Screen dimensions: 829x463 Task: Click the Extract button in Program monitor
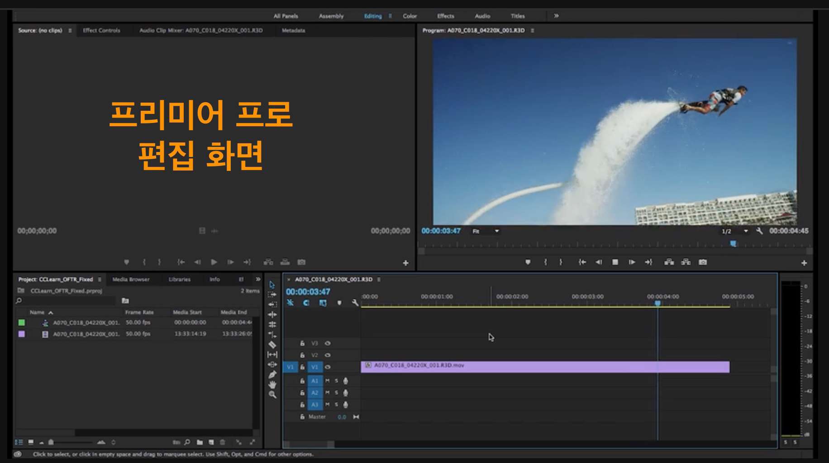[x=686, y=262]
